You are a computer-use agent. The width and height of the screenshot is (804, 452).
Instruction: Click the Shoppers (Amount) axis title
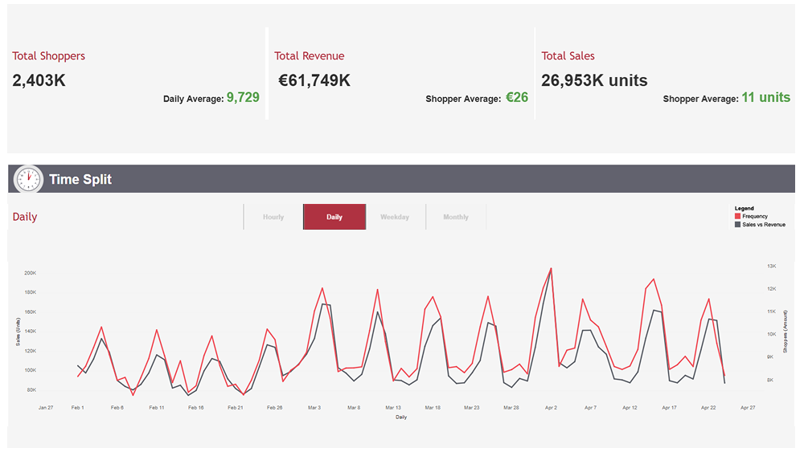click(785, 332)
